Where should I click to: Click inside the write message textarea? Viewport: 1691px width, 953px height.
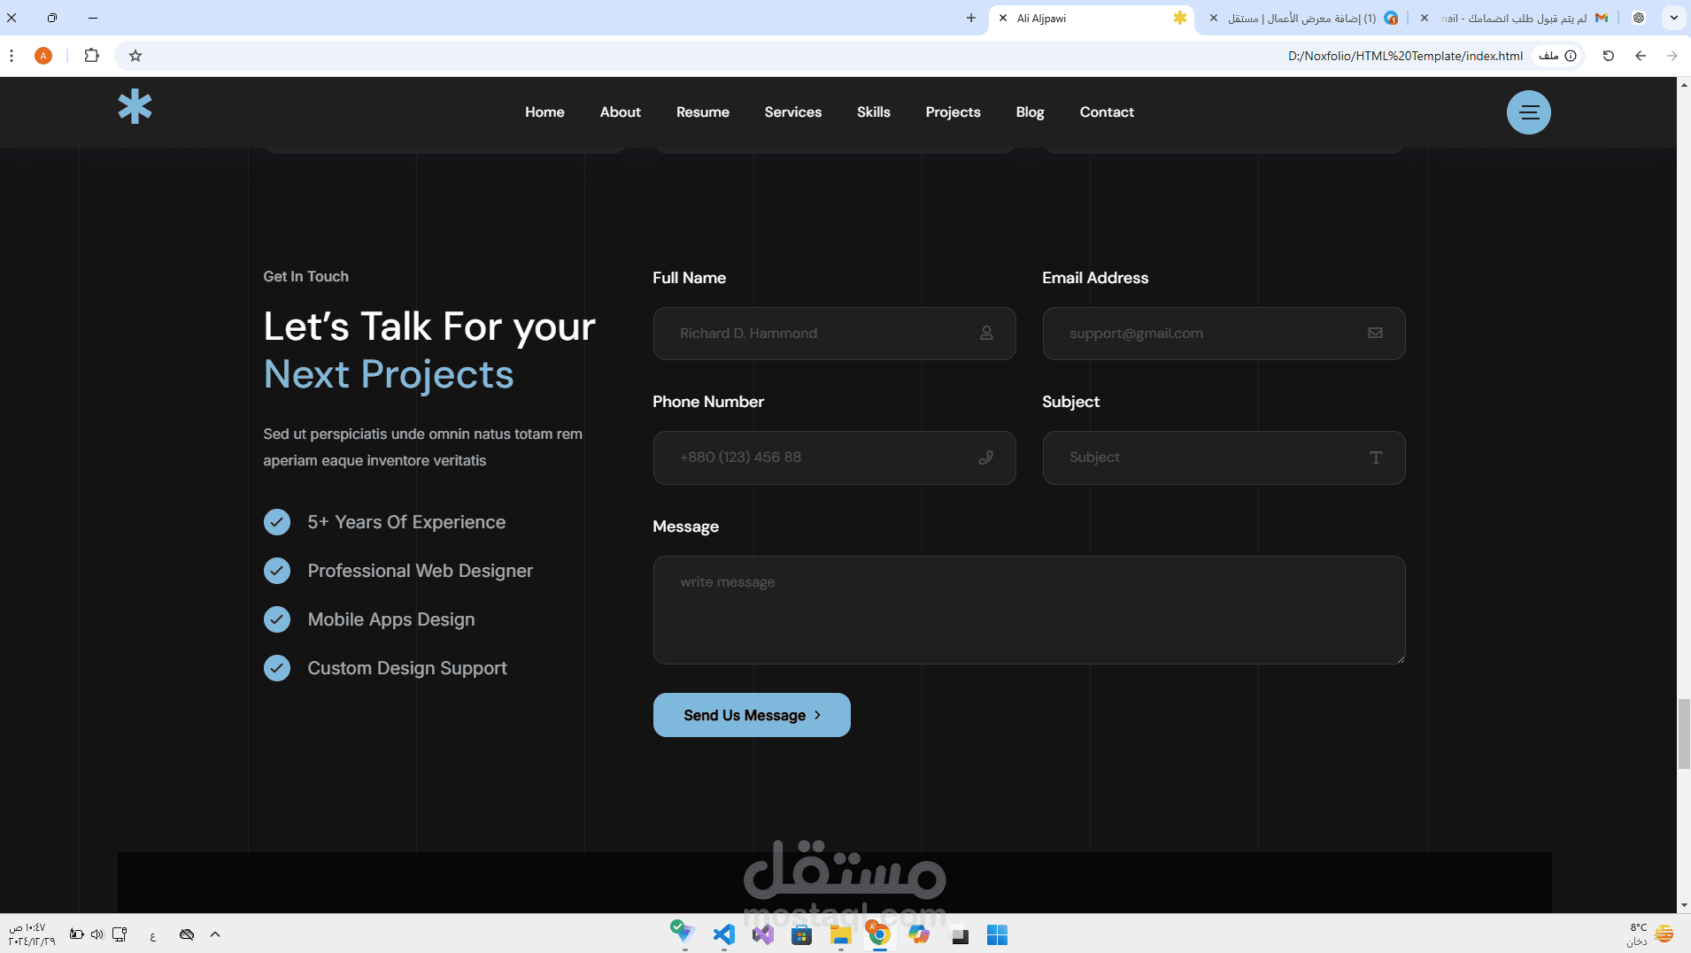tap(1029, 610)
